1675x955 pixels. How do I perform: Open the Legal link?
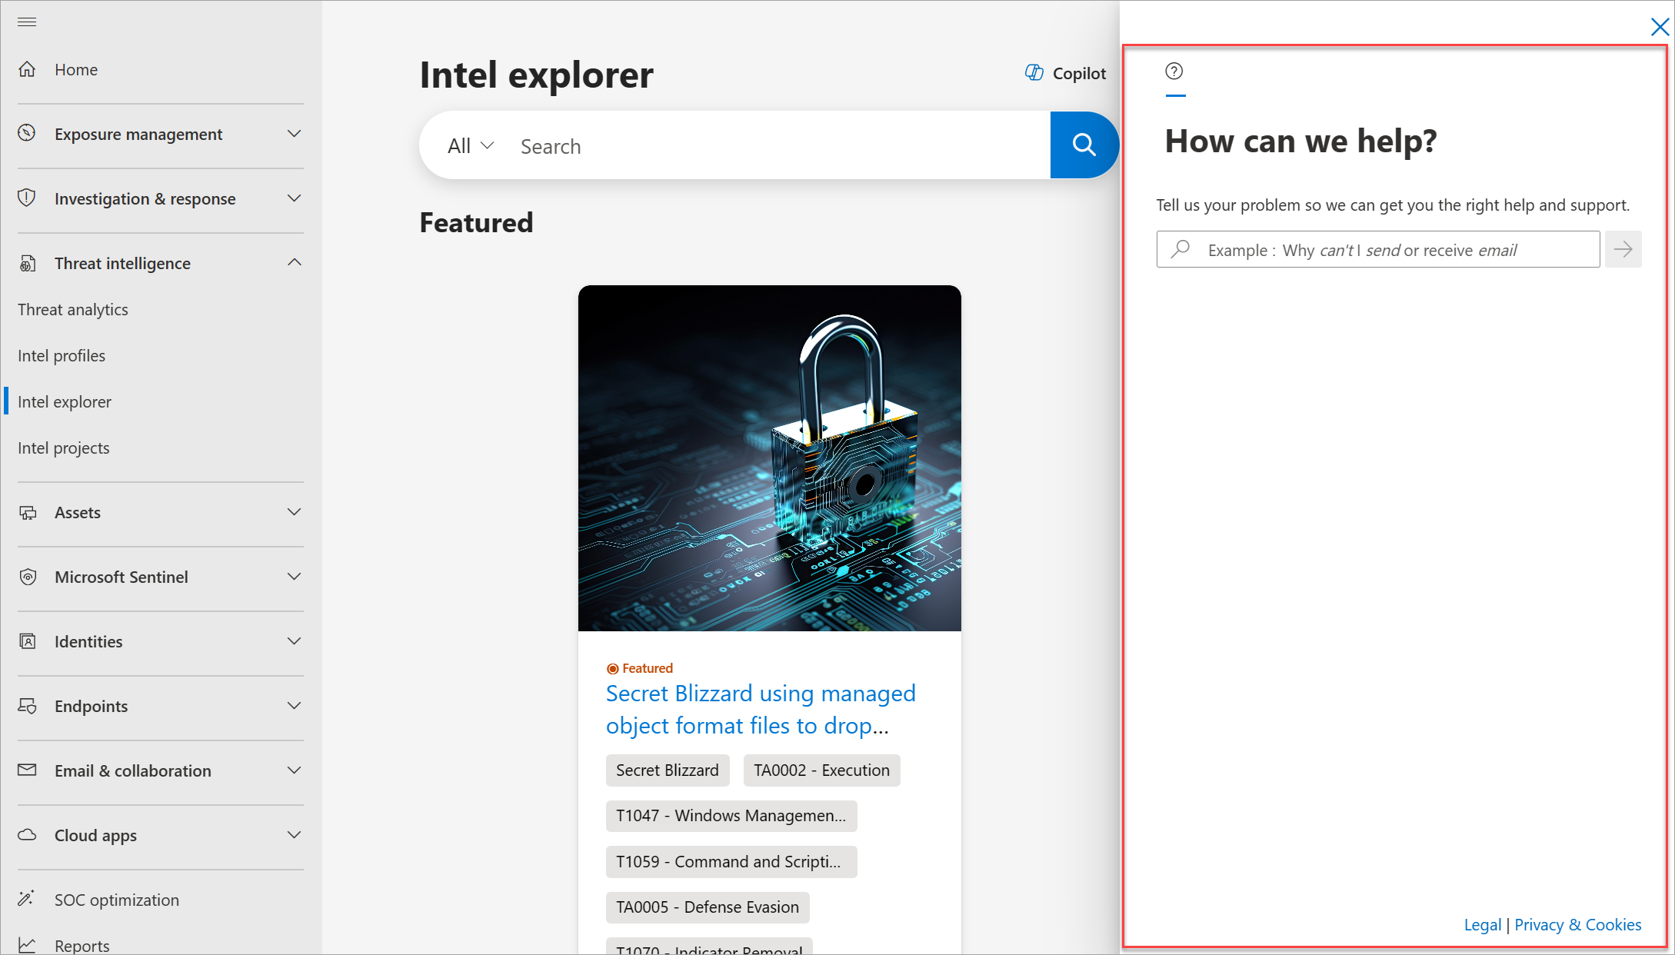[1483, 924]
